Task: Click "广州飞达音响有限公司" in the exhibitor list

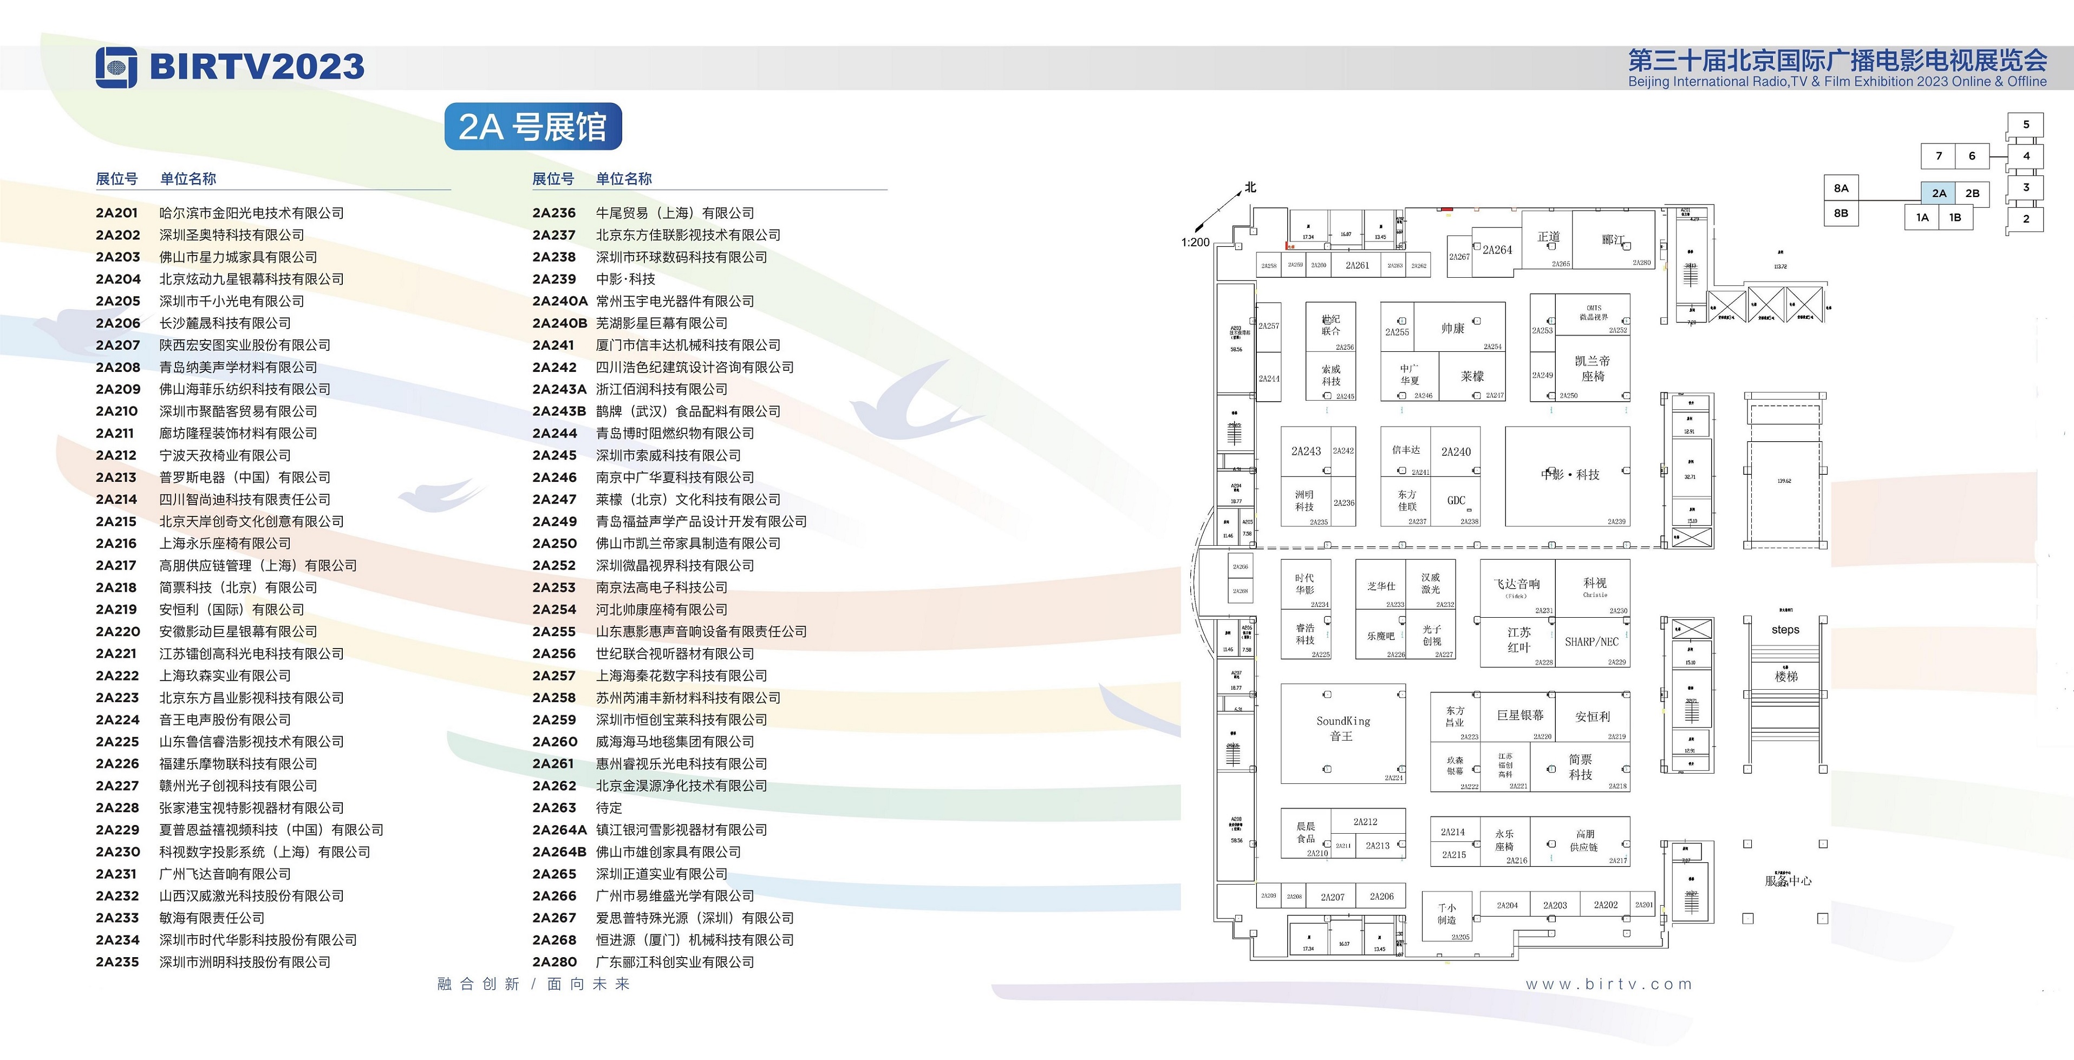Action: [225, 874]
